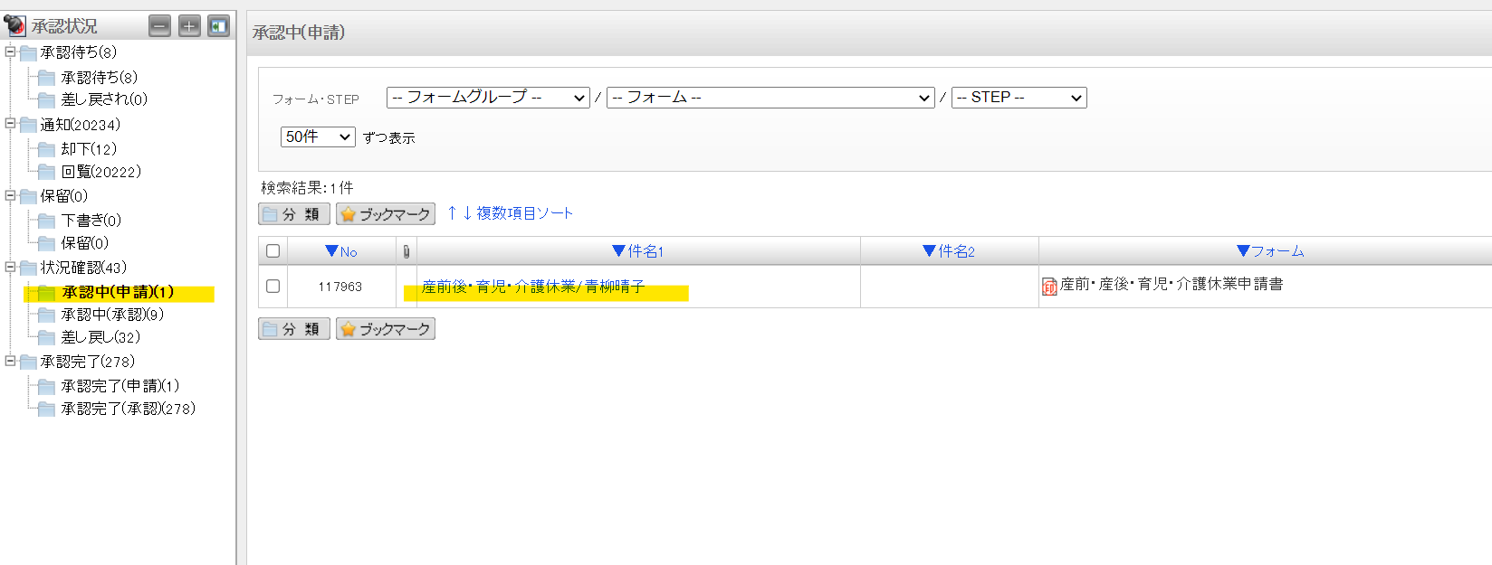1492x565 pixels.
Task: Open the 産前後・育児・介護休業/青柳晴子 link
Action: click(533, 287)
